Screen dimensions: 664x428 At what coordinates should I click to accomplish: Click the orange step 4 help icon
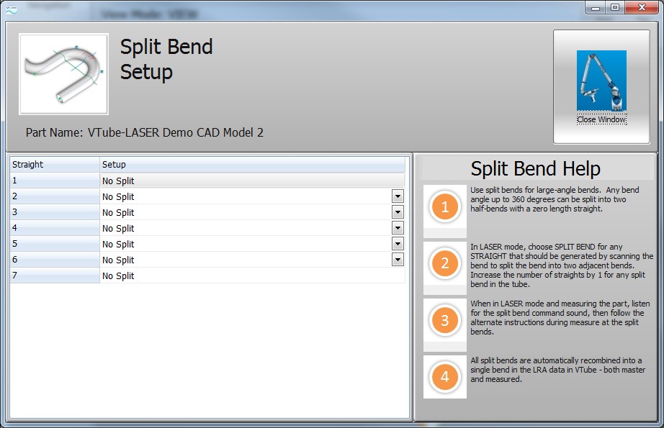pos(444,376)
